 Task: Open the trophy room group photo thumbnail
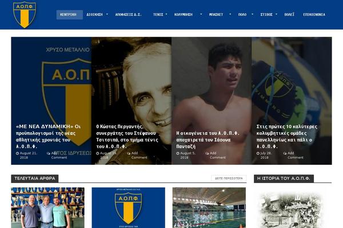(x=47, y=207)
